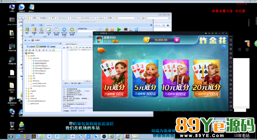Click the red X delete icon in project toolbar
Screen dimensions: 257x140
click(x=43, y=50)
